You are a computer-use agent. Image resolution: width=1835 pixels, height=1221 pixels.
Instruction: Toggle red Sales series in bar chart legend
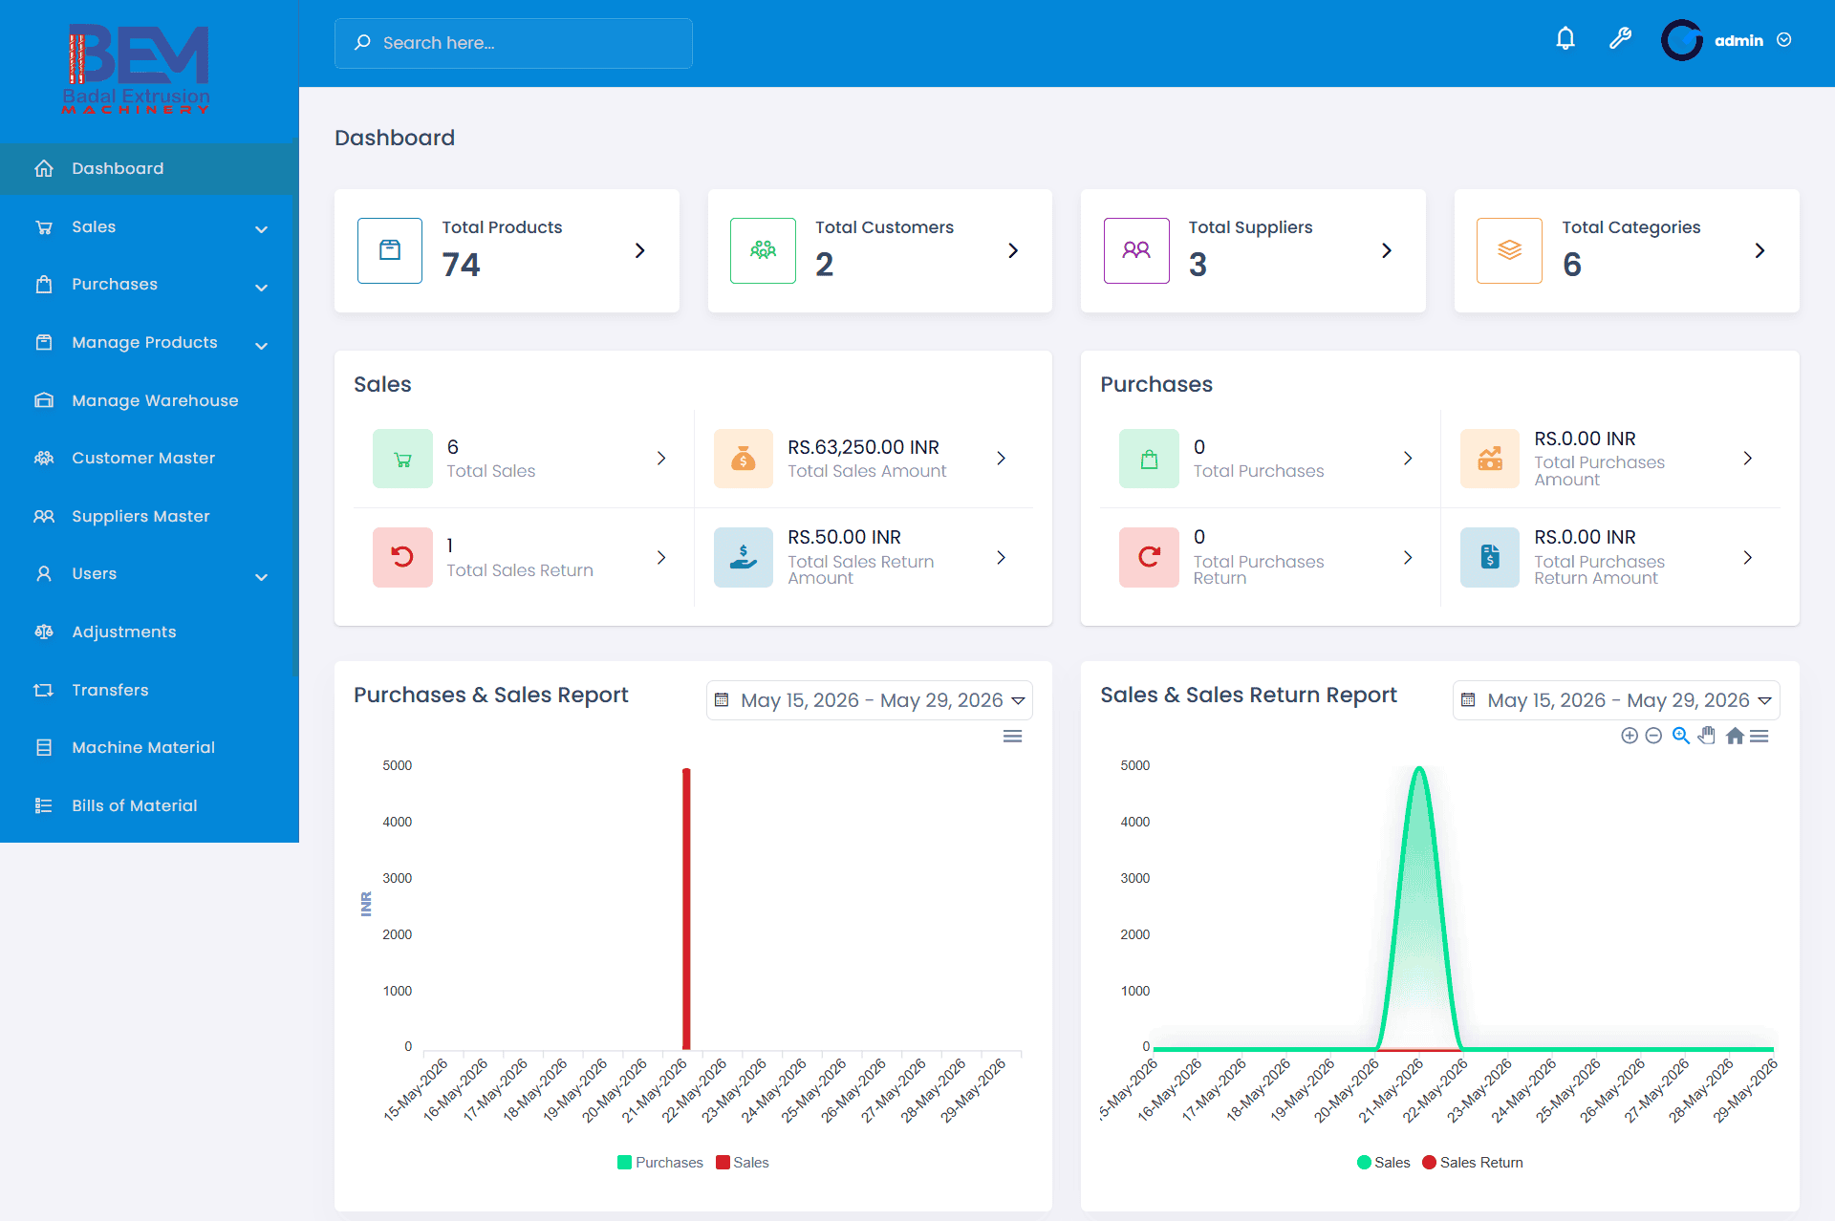click(x=743, y=1163)
